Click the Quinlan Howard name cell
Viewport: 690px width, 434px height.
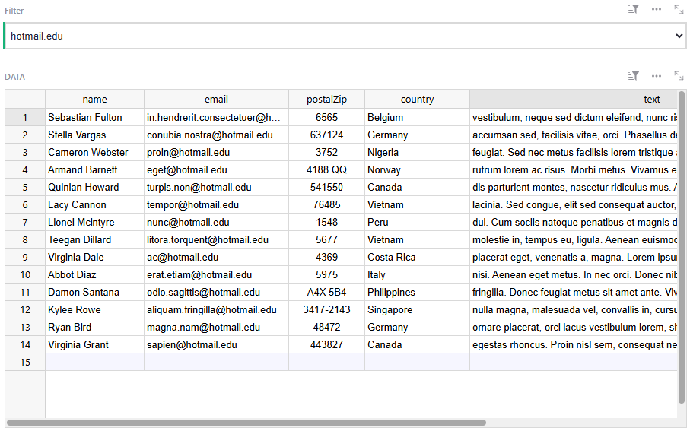point(94,187)
